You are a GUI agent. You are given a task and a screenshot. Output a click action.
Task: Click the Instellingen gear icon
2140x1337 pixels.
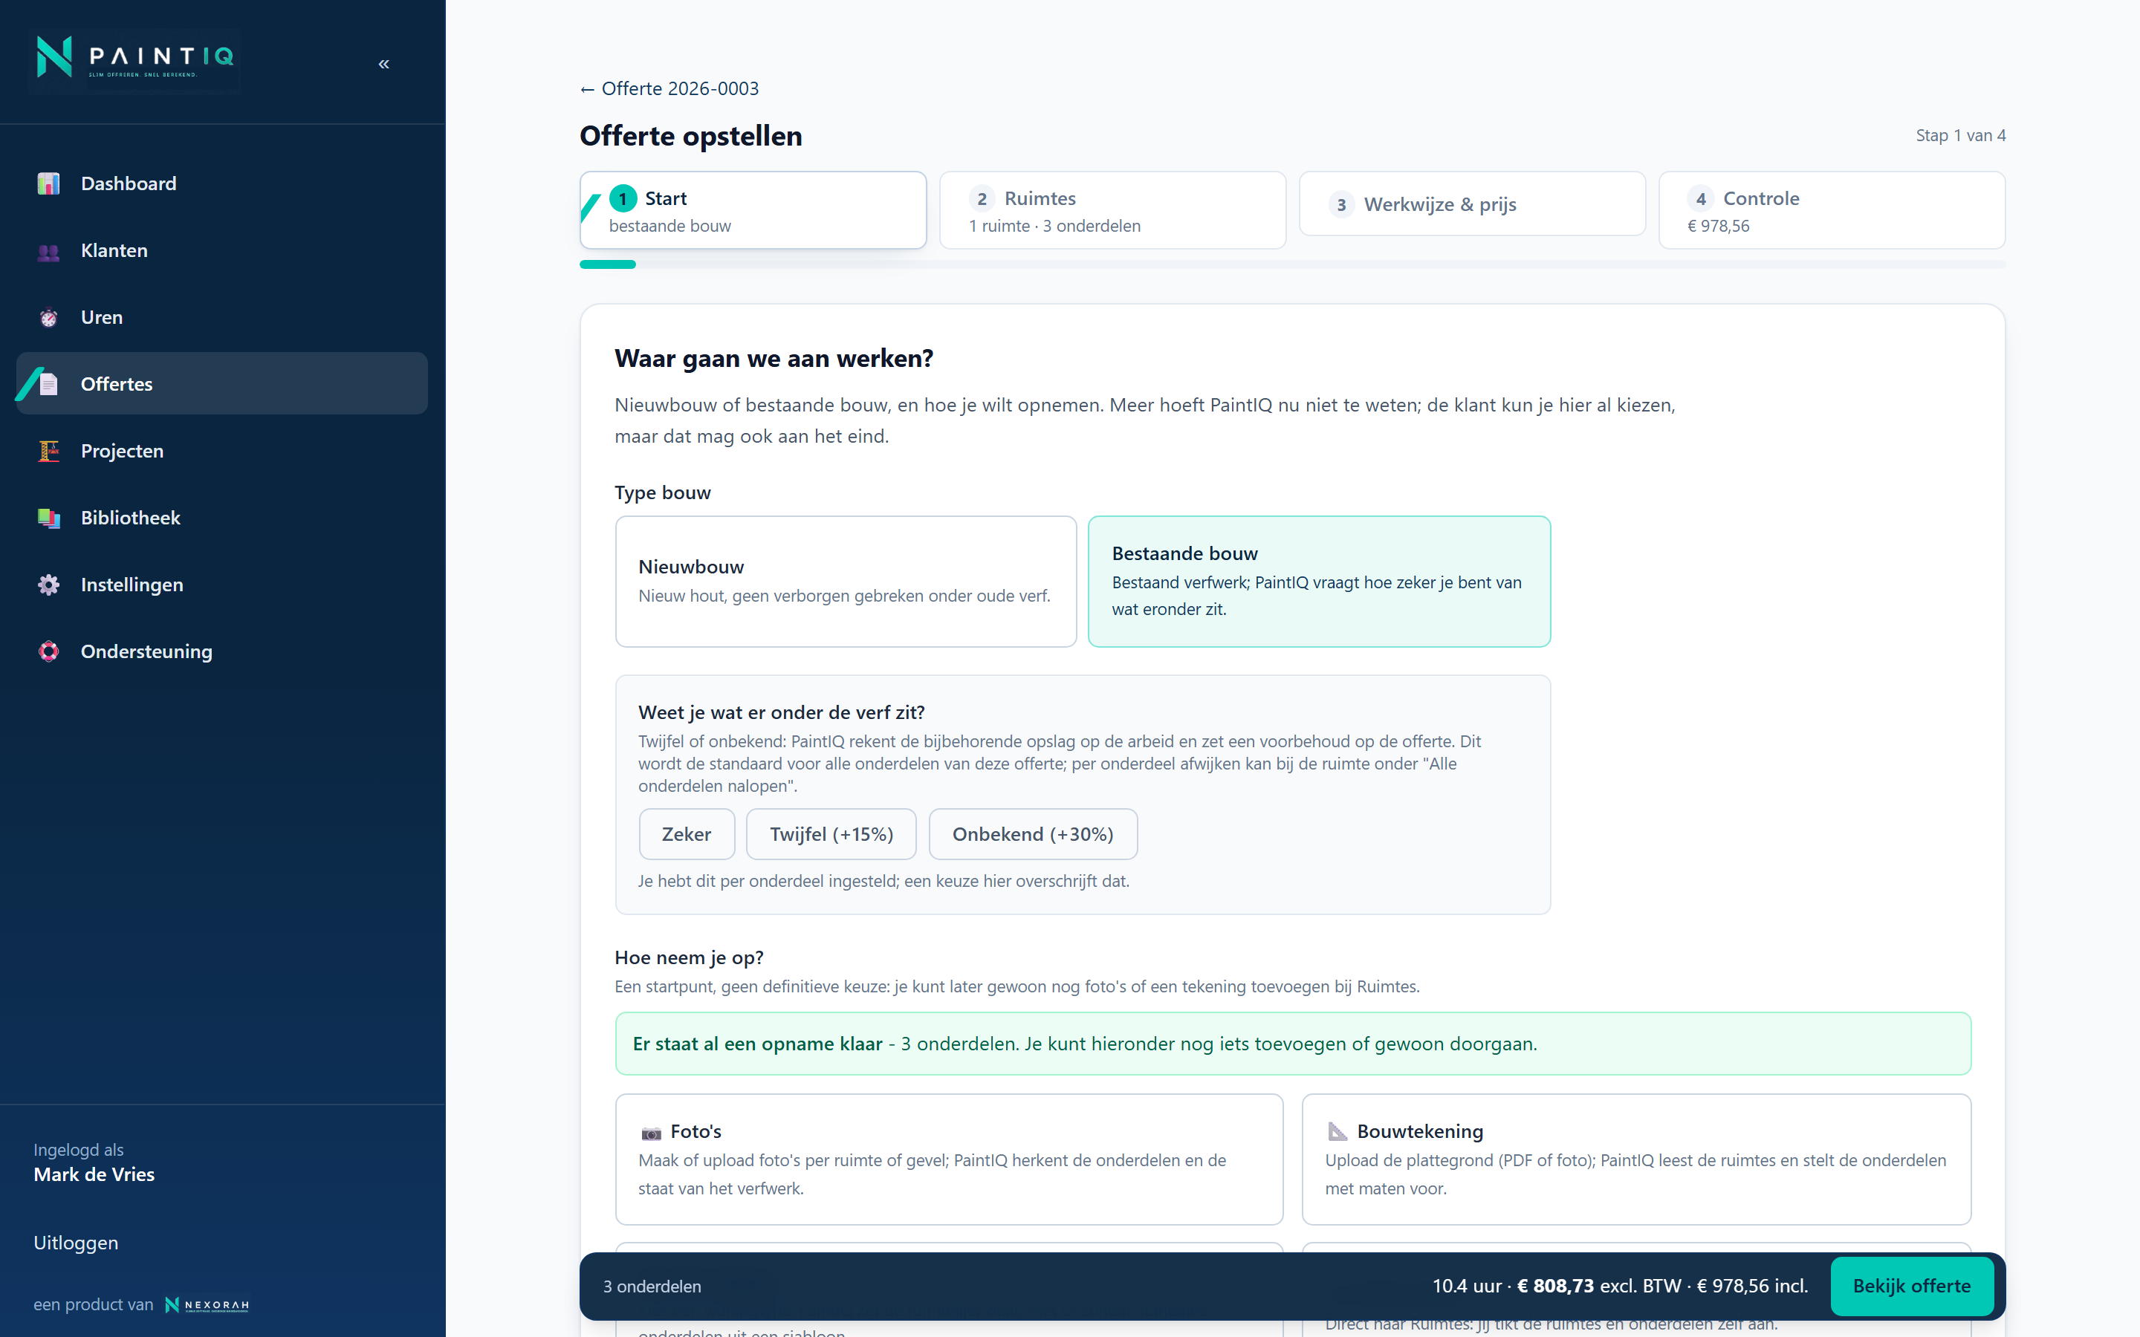[x=48, y=585]
